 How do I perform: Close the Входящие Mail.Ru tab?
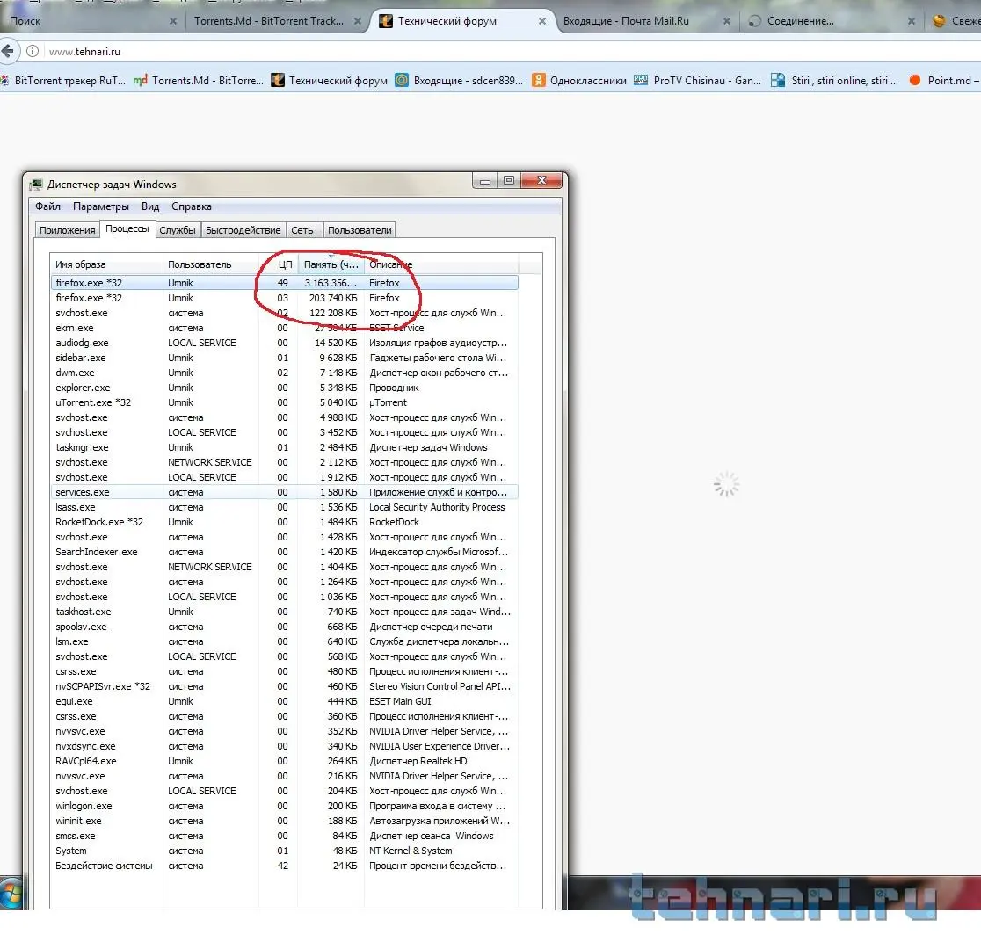[726, 20]
